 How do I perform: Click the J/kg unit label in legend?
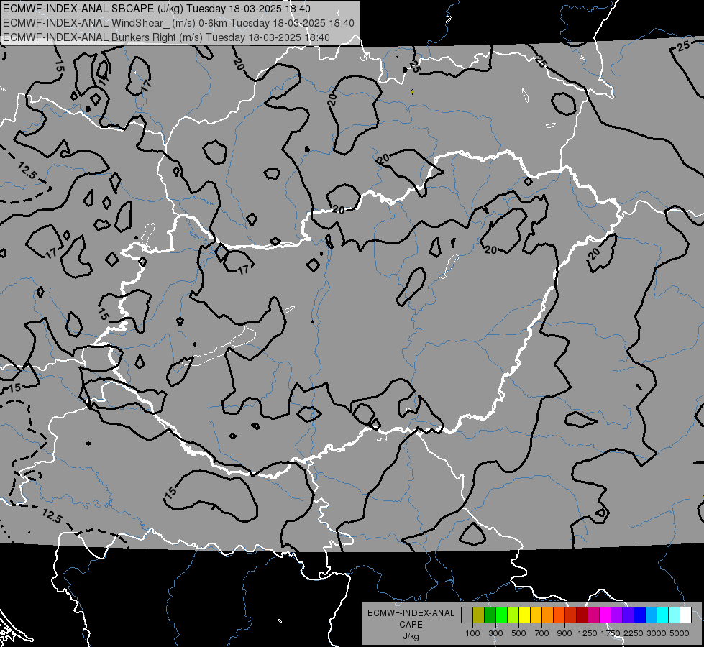point(411,636)
